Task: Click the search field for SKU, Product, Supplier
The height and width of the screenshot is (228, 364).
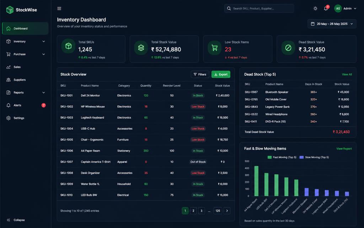Action: point(259,9)
